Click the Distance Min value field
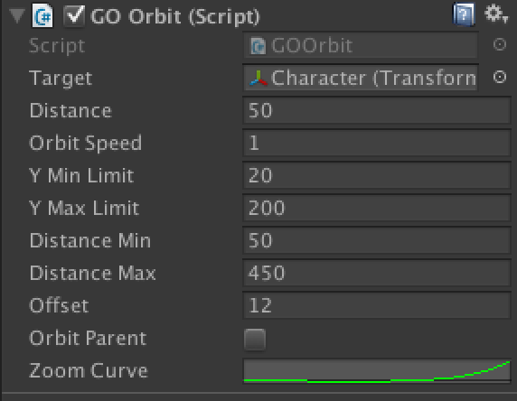Image resolution: width=517 pixels, height=401 pixels. (x=377, y=240)
